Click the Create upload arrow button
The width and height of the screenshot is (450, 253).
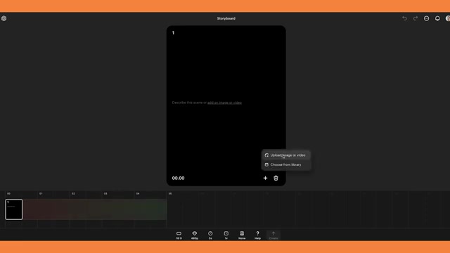[x=274, y=235]
